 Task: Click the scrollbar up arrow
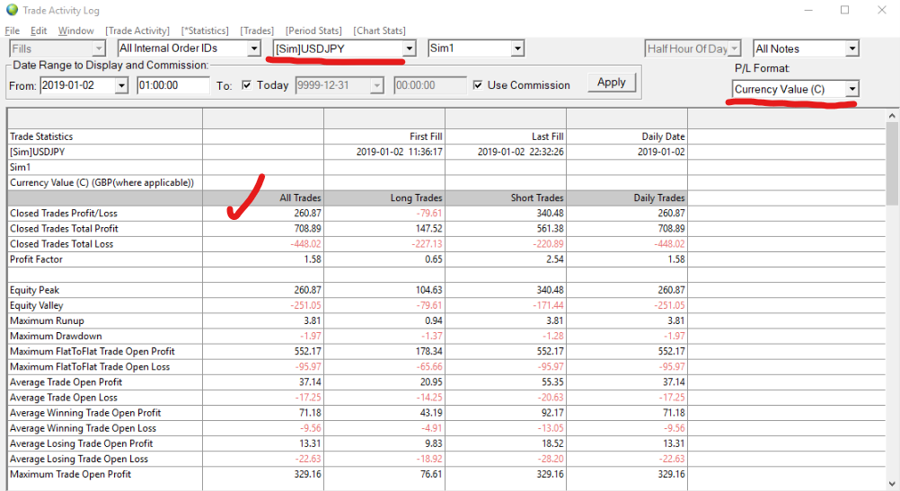891,115
